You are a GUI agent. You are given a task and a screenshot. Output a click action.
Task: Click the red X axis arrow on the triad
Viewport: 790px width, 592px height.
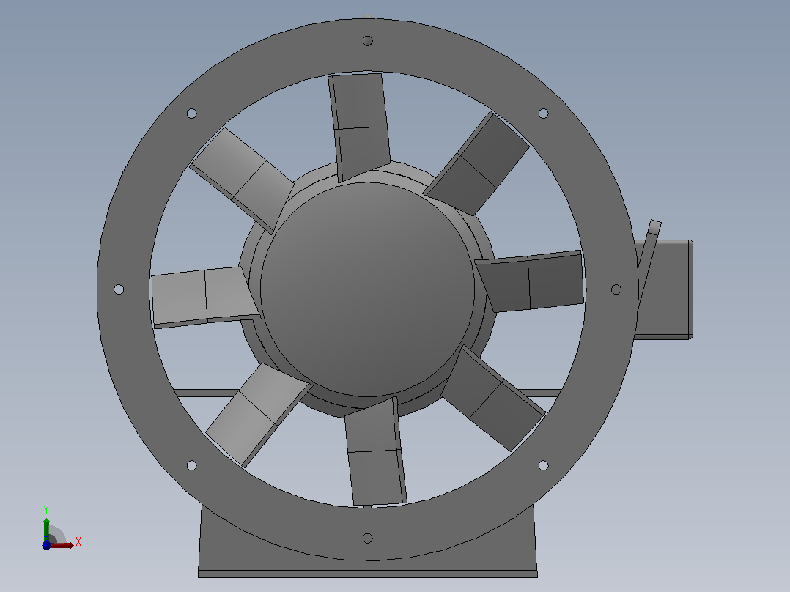pyautogui.click(x=62, y=546)
